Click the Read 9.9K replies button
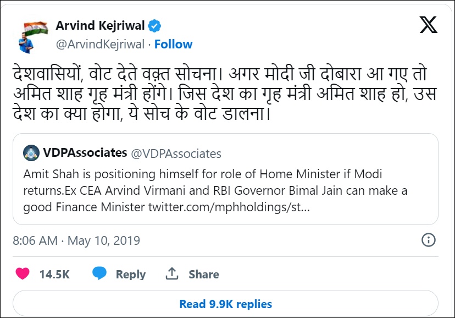This screenshot has width=455, height=318. click(x=225, y=303)
